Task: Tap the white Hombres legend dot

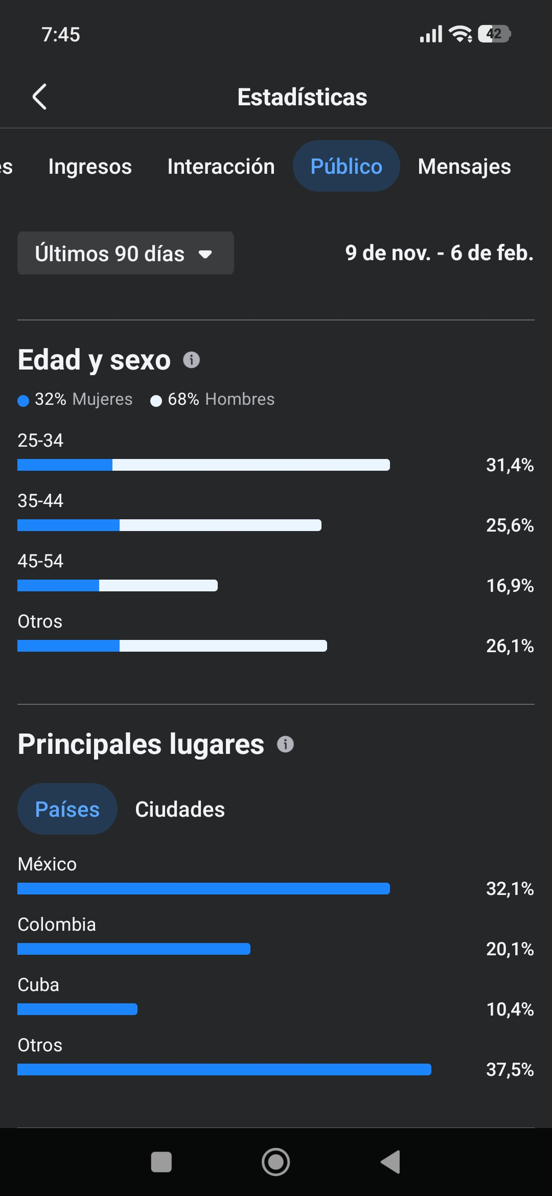Action: tap(156, 401)
